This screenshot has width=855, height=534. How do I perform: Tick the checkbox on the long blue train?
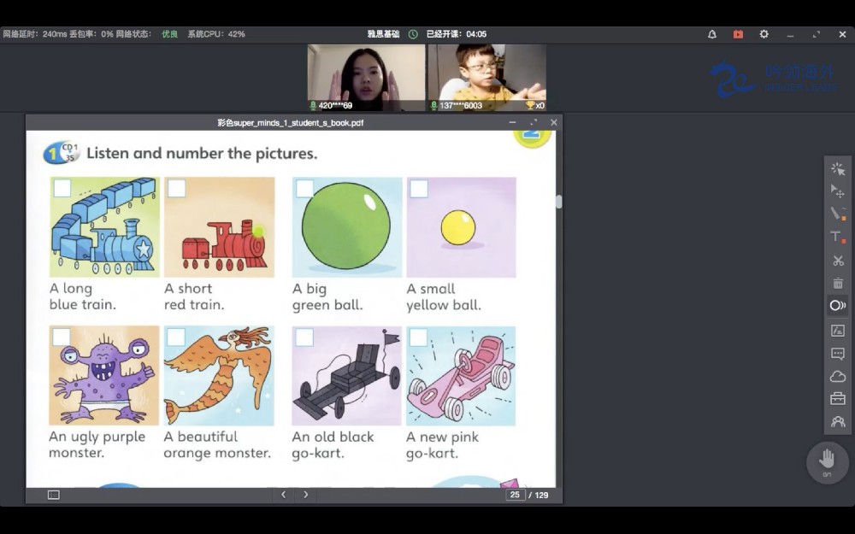(x=62, y=188)
